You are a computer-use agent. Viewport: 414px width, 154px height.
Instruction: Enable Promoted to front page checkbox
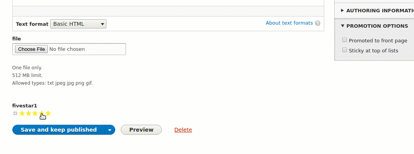tap(345, 40)
